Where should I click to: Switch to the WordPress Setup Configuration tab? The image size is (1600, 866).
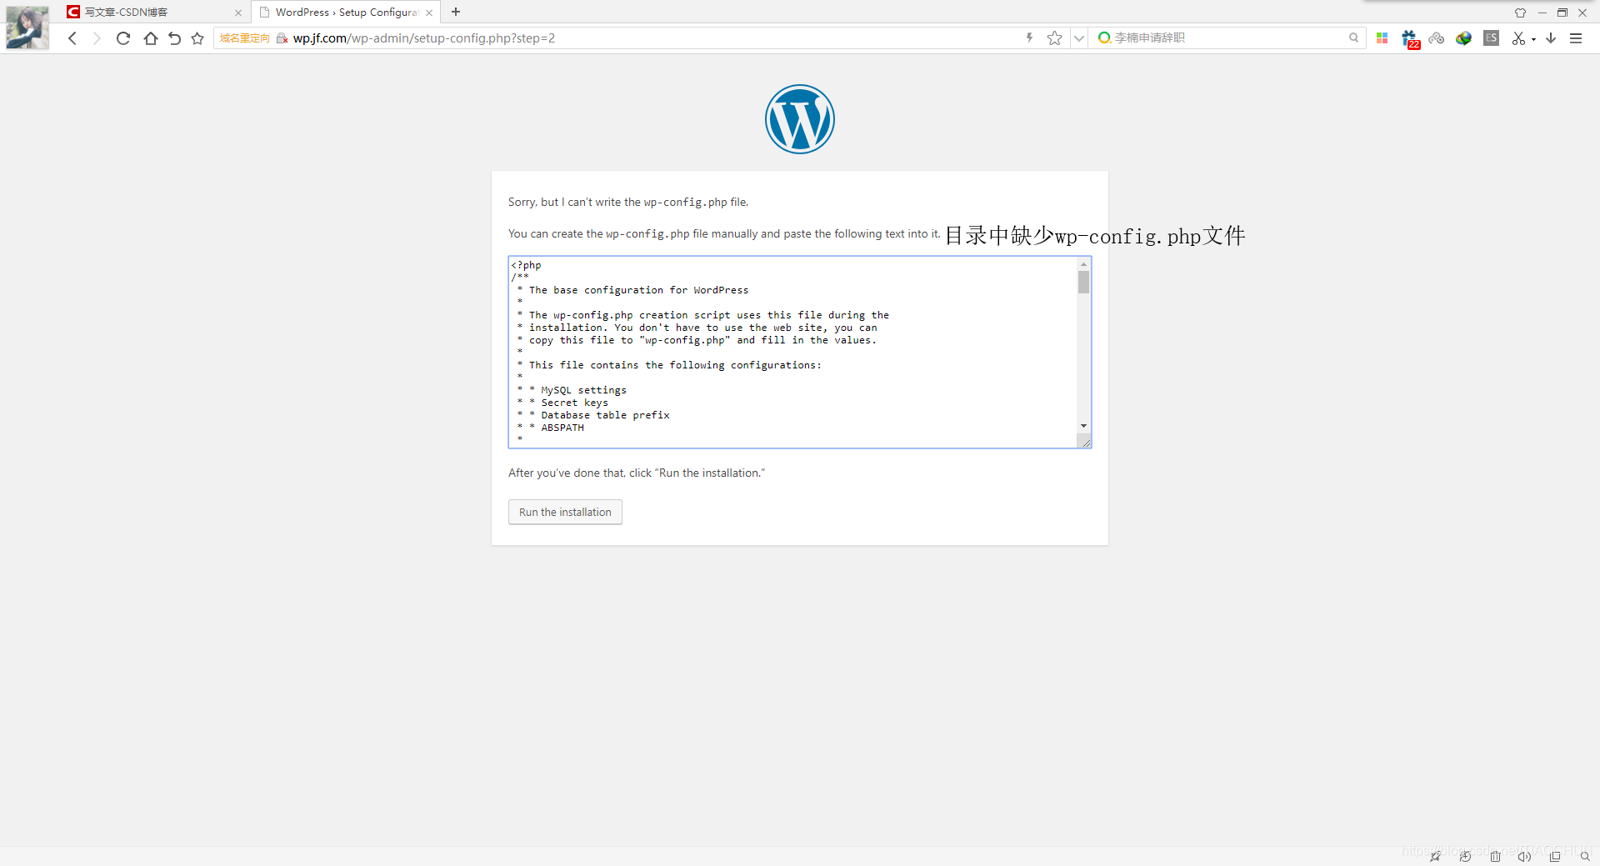[346, 13]
